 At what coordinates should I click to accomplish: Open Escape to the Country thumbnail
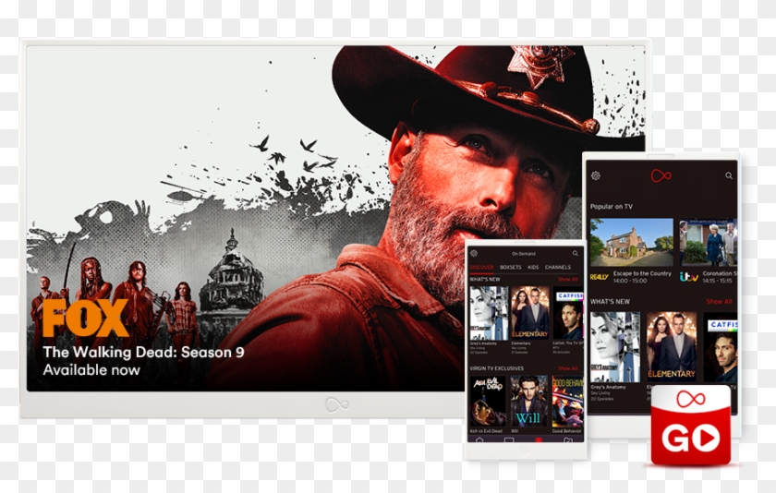632,242
